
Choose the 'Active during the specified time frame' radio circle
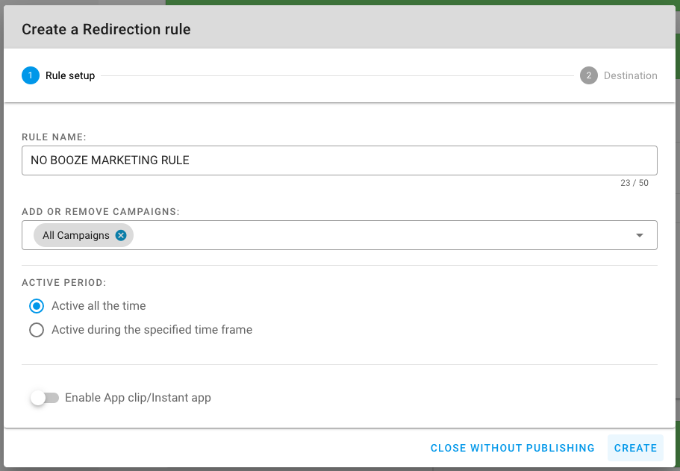(x=37, y=330)
